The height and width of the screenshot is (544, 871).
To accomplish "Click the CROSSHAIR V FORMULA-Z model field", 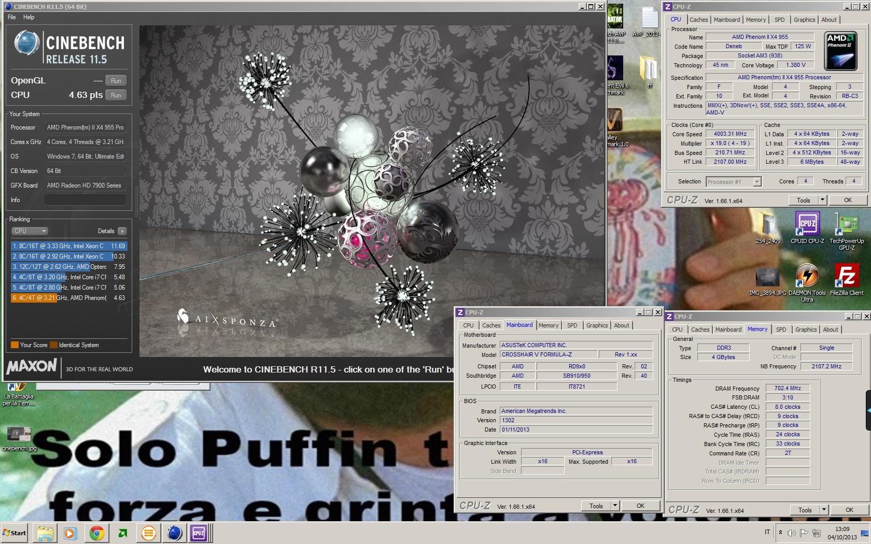I will coord(548,355).
